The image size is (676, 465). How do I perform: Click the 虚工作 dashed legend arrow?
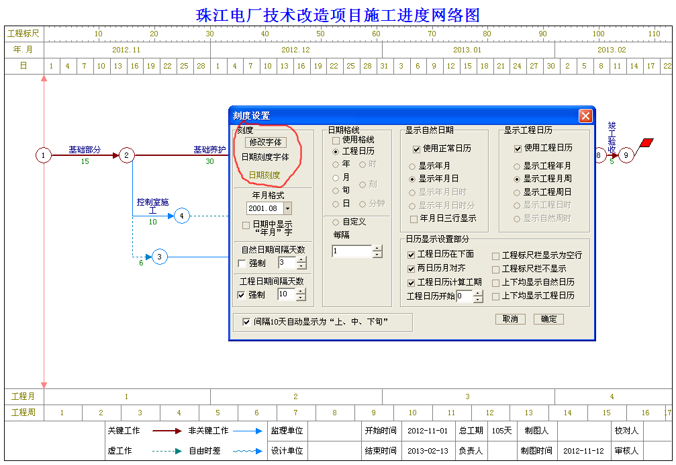[x=167, y=451]
